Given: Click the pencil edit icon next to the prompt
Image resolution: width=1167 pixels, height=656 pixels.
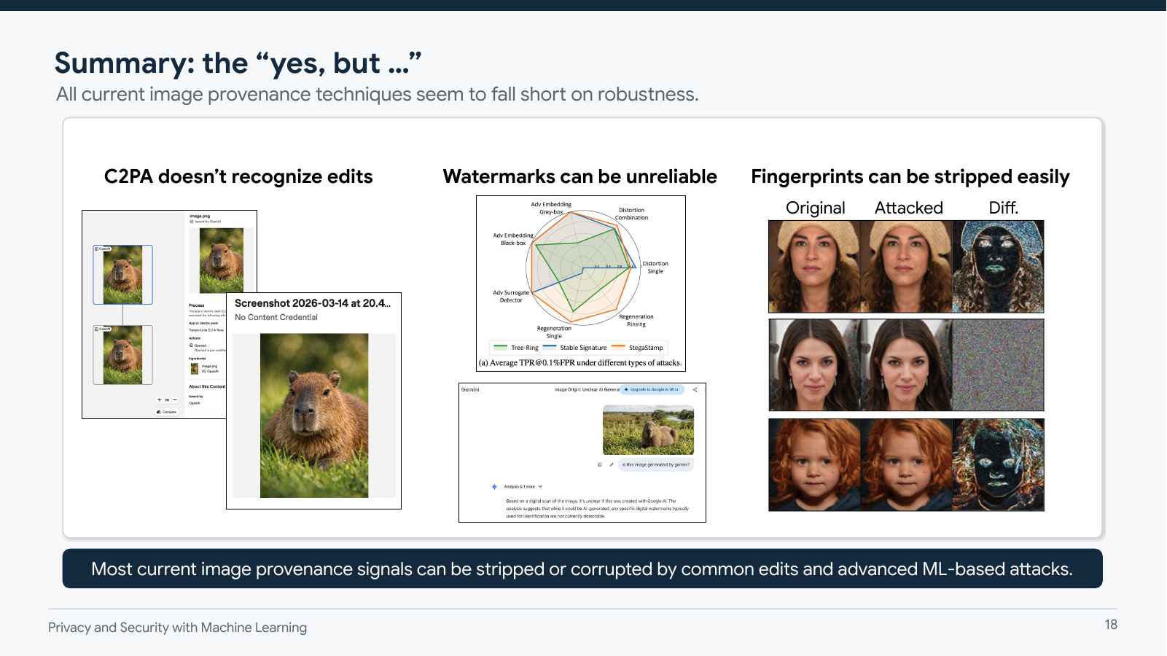Looking at the screenshot, I should coord(611,465).
